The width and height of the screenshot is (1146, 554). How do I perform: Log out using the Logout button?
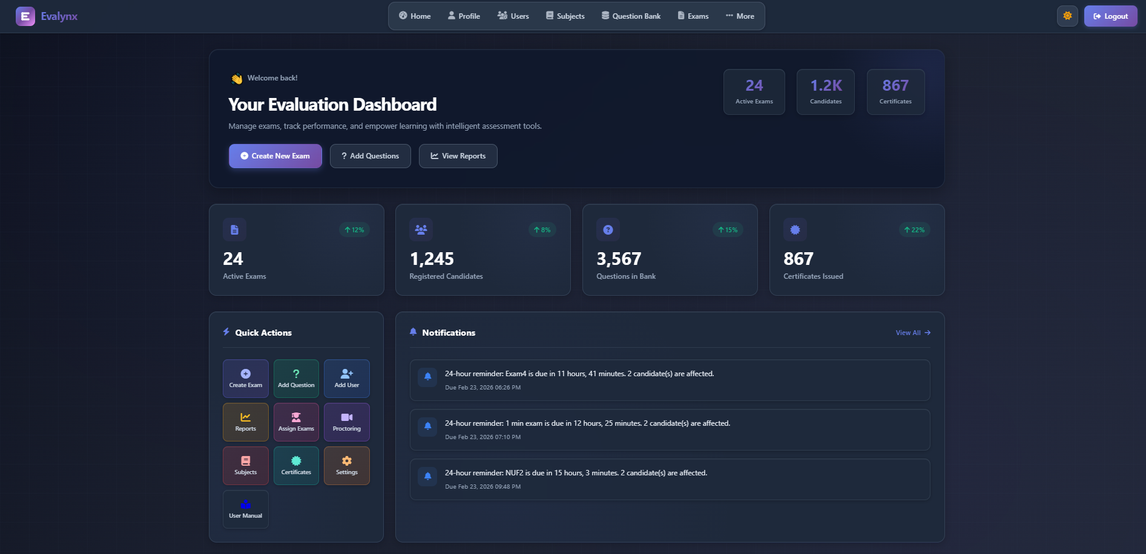point(1110,16)
